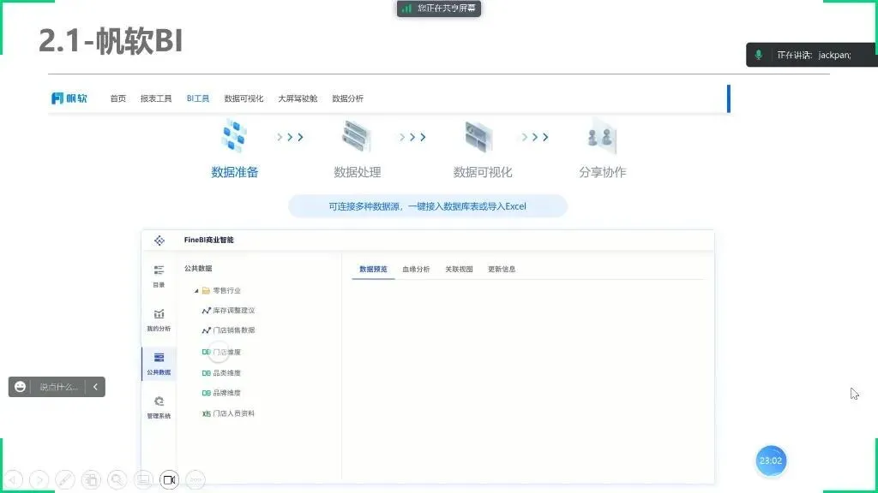Screen dimensions: 878x493
Task: Open the 首页 navigation item
Action: [x=117, y=98]
